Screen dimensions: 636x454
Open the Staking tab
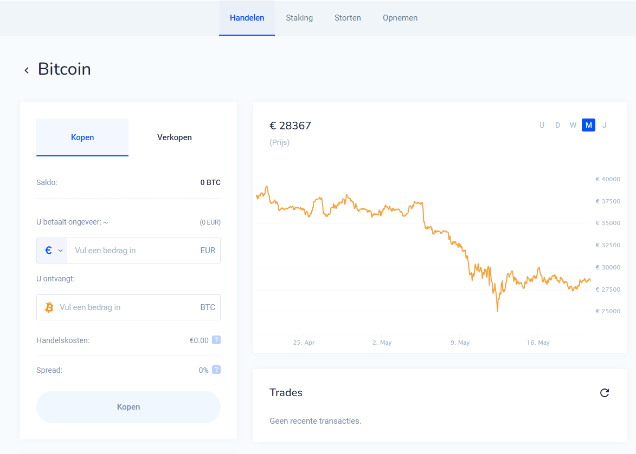299,18
